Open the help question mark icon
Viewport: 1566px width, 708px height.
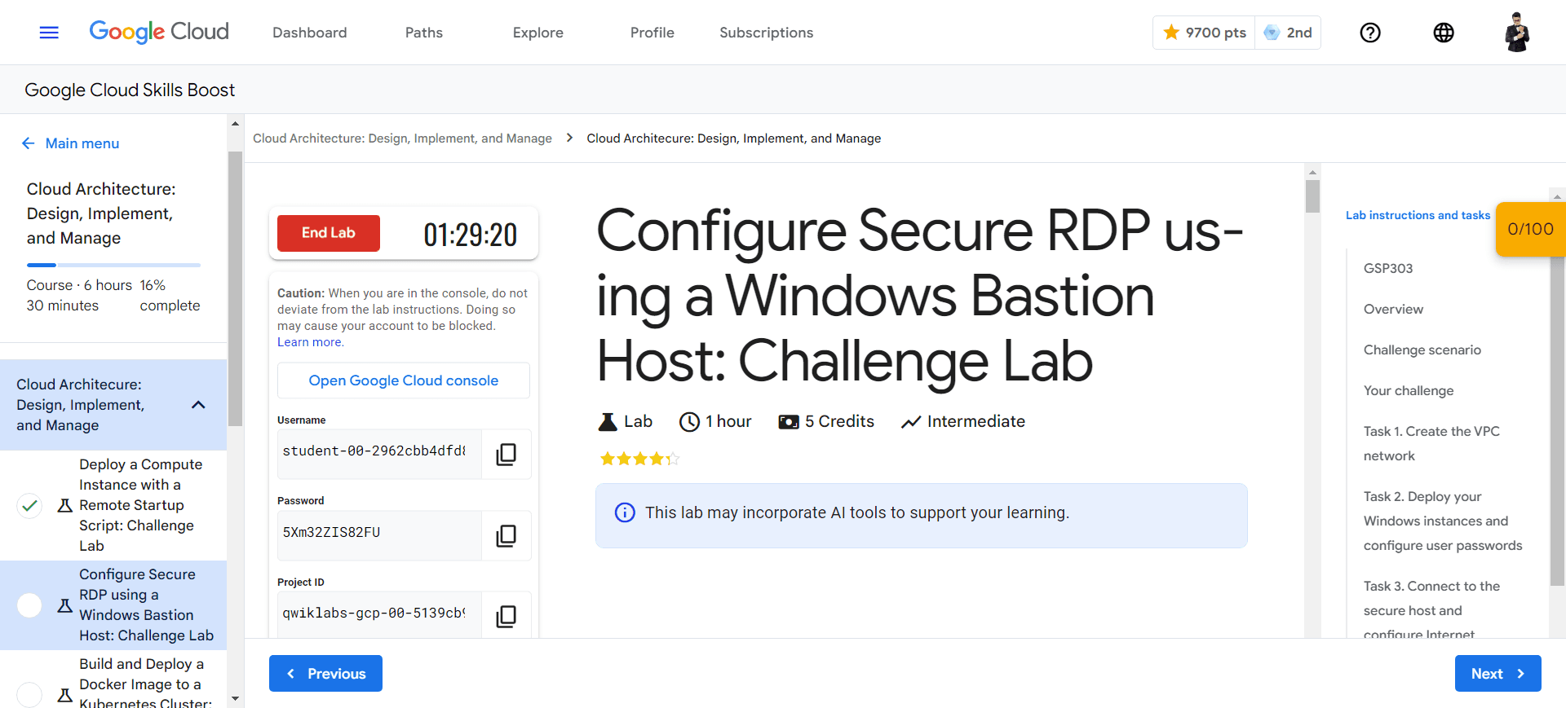[x=1370, y=33]
